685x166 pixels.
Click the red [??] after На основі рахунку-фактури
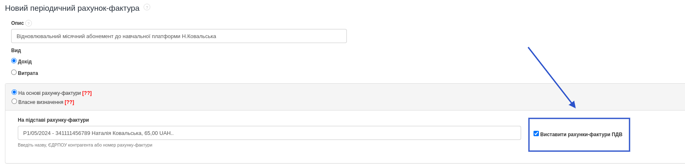pyautogui.click(x=87, y=93)
